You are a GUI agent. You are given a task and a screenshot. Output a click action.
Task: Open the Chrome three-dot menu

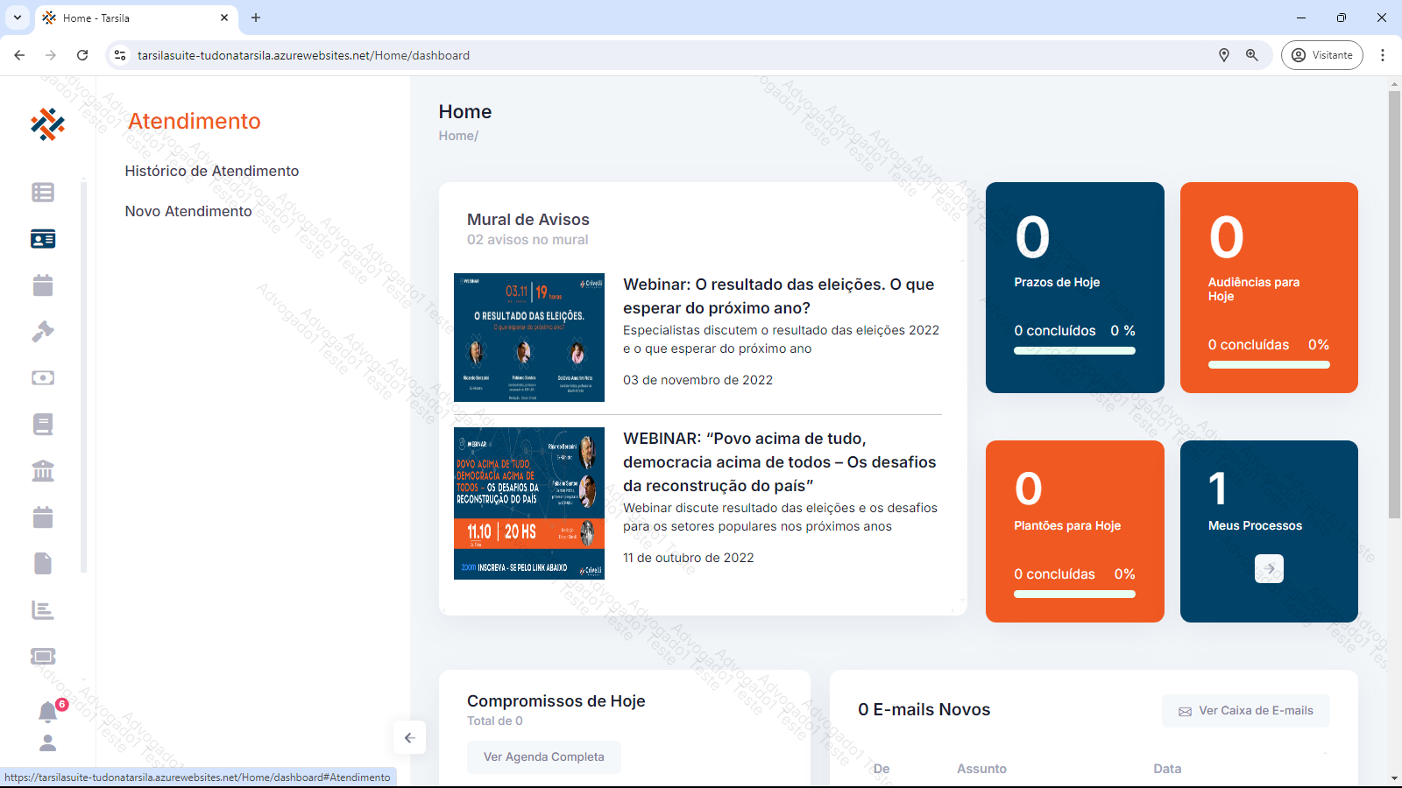(x=1383, y=55)
